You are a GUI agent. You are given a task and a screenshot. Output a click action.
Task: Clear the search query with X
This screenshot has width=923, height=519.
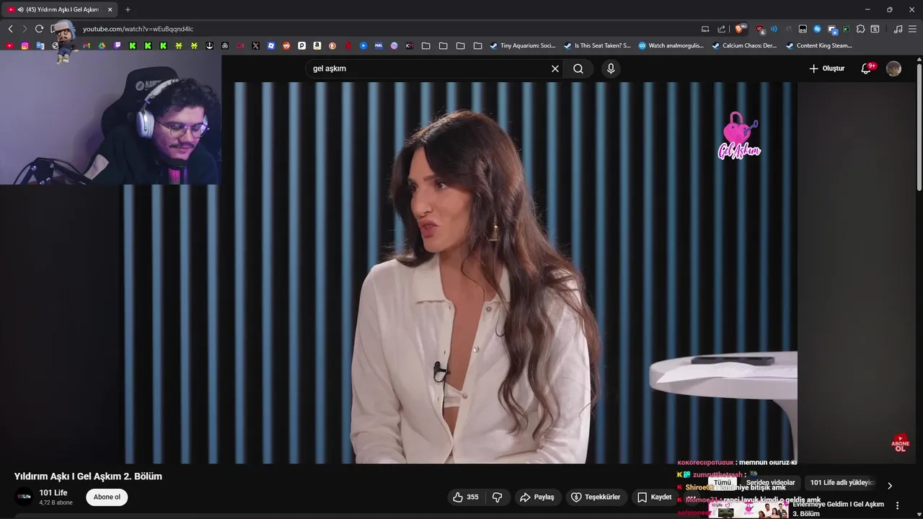pyautogui.click(x=555, y=68)
